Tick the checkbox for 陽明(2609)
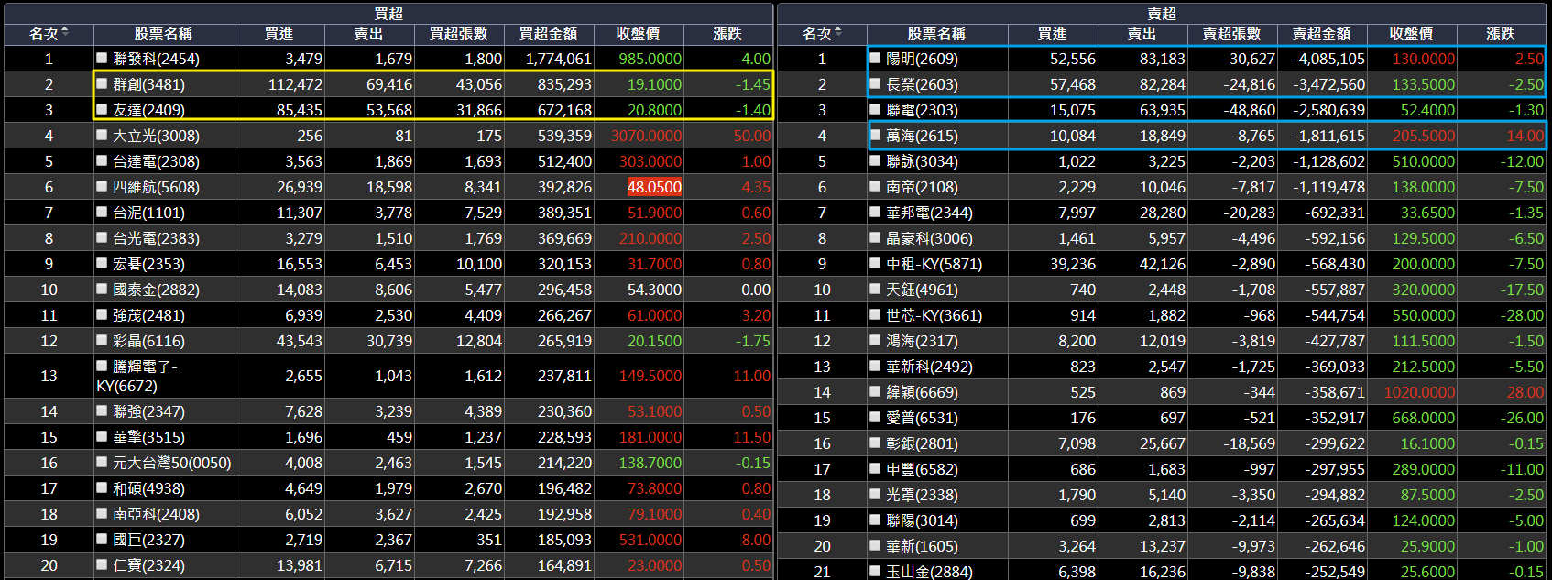This screenshot has width=1552, height=580. (x=876, y=58)
